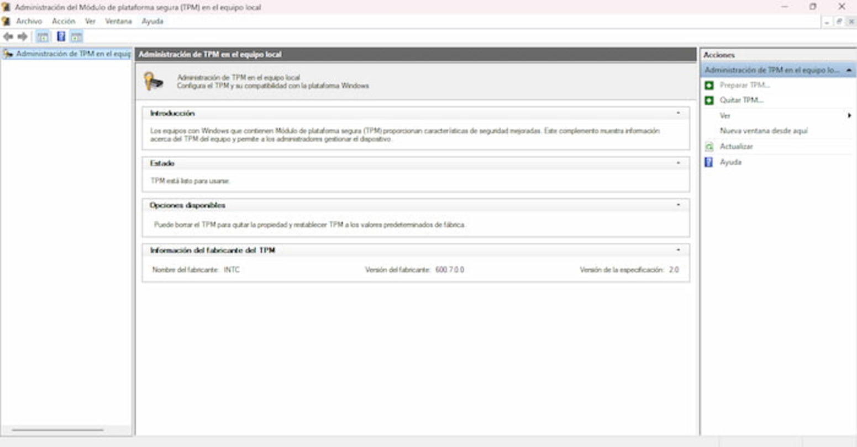This screenshot has width=857, height=447.
Task: Expand the Ver submenu arrow in Acciones
Action: coord(849,116)
